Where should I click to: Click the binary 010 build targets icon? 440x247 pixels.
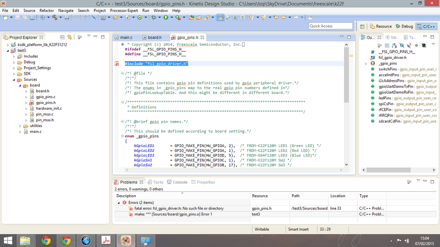(67, 18)
